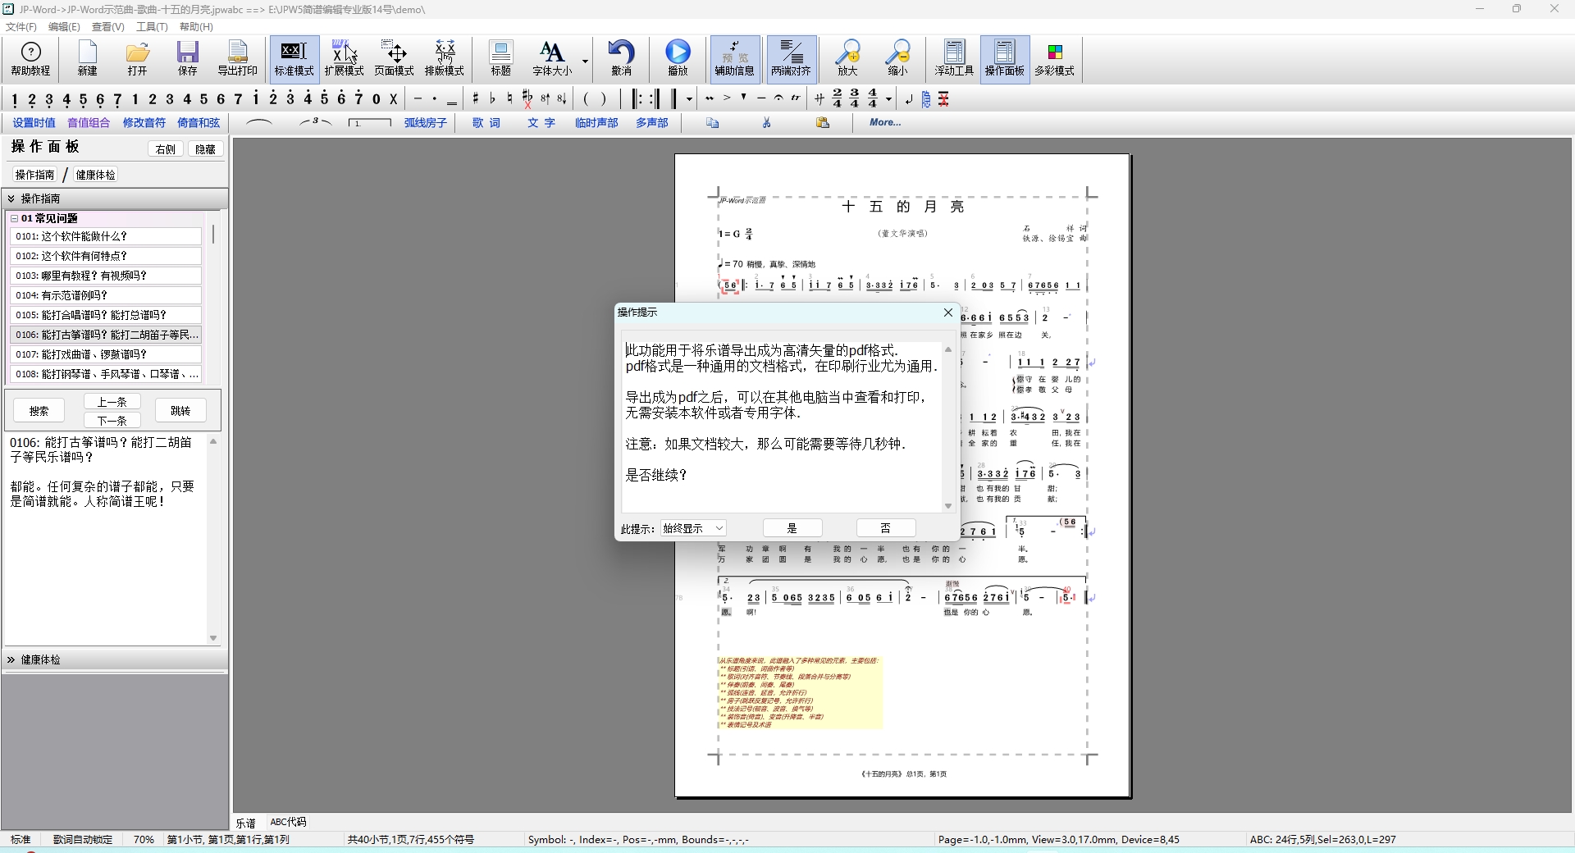Image resolution: width=1575 pixels, height=853 pixels.
Task: Open the 此提示 始终显示 combo box
Action: [x=694, y=528]
